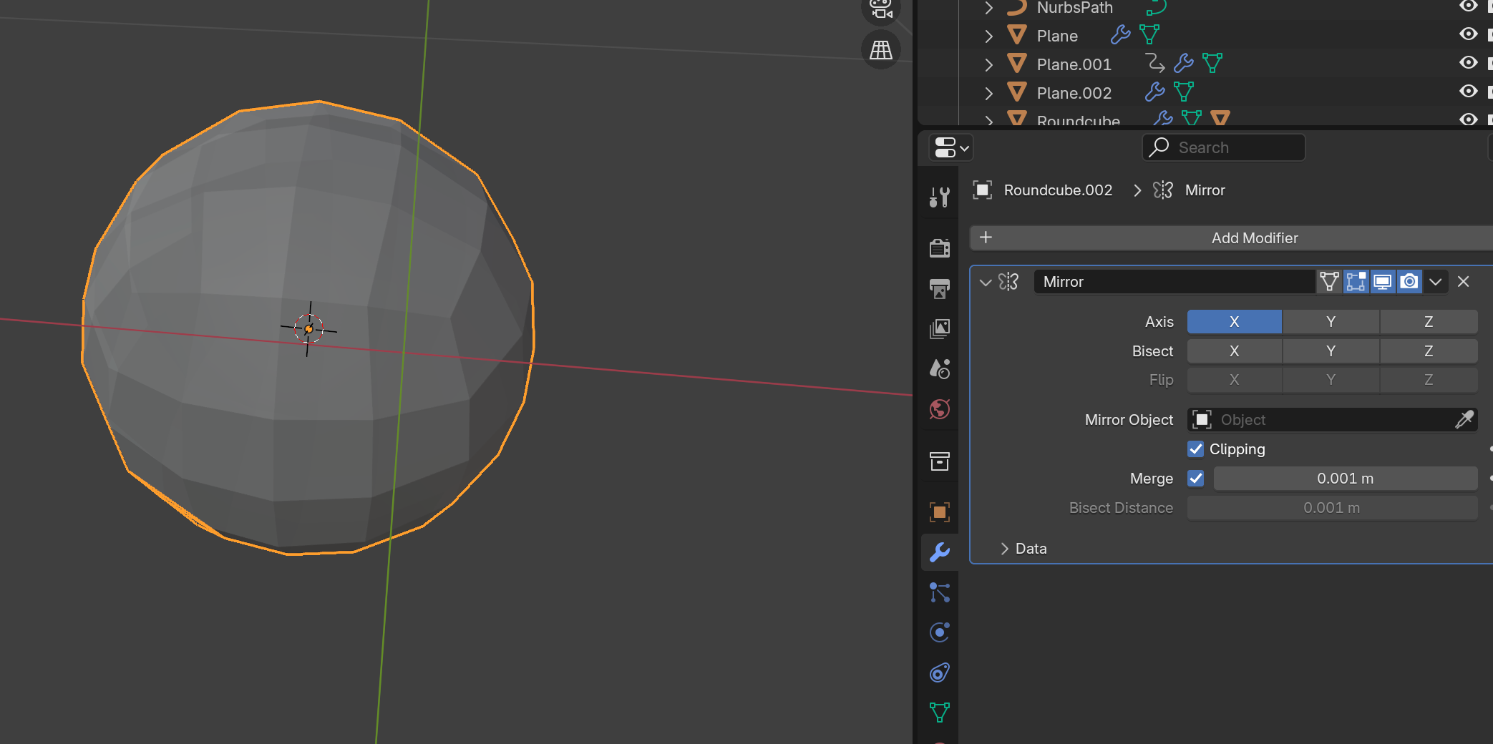This screenshot has height=744, width=1493.
Task: Toggle Mirror modifier in Edit Mode
Action: (x=1356, y=282)
